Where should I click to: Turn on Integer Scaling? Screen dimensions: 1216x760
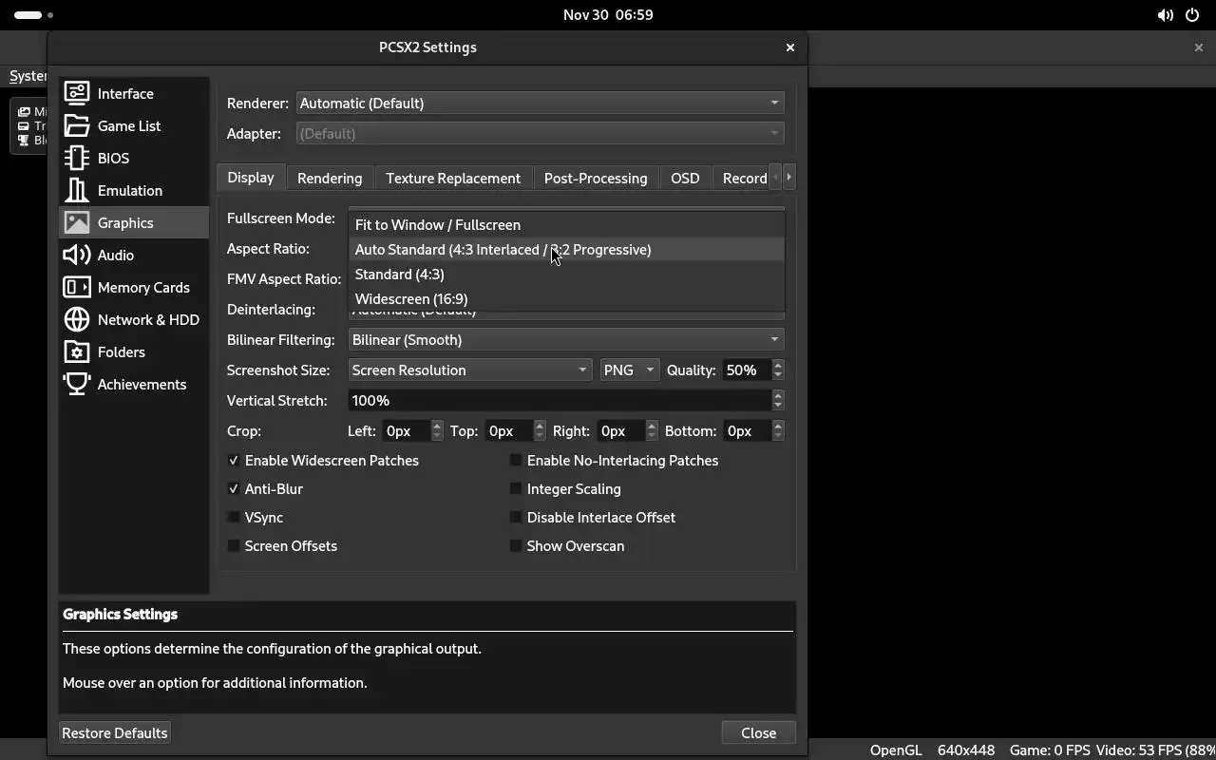(516, 488)
